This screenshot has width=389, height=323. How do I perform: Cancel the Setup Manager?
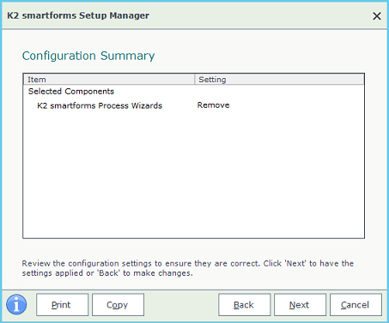click(356, 305)
